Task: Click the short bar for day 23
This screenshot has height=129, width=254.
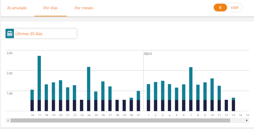Action: [x=82, y=106]
